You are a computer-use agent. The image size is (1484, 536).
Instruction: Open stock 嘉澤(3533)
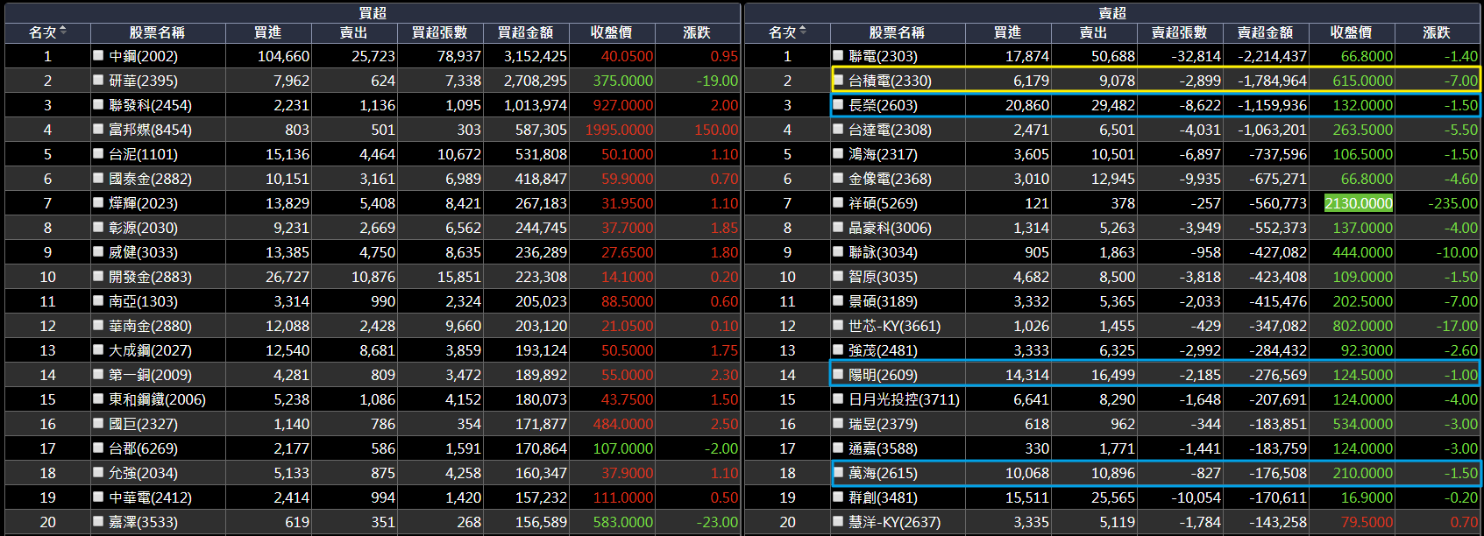[143, 522]
